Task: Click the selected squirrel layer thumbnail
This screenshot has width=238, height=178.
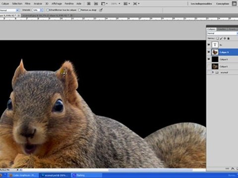Action: click(215, 52)
